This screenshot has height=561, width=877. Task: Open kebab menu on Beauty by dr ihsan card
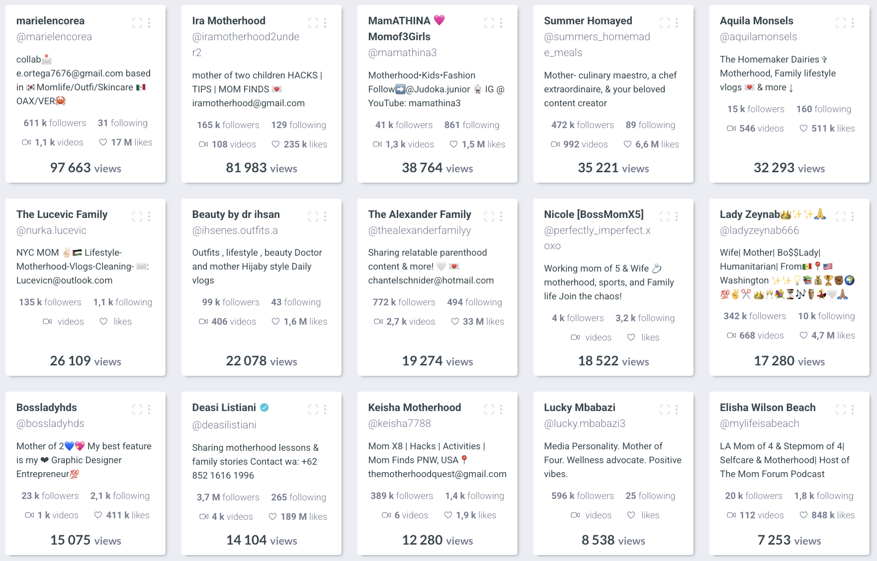point(325,216)
